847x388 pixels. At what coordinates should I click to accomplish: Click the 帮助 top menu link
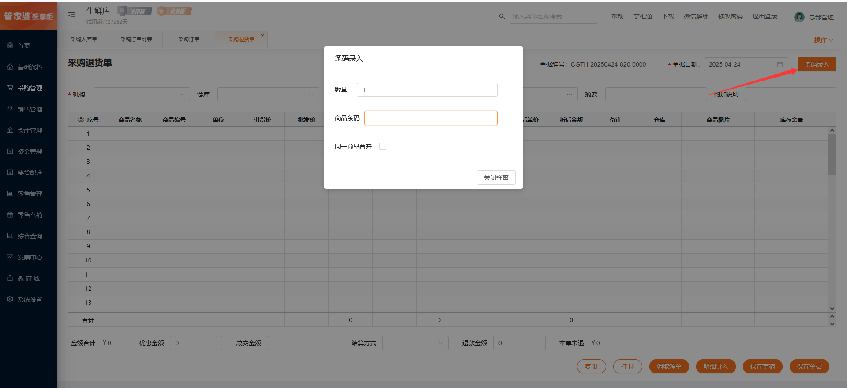(x=618, y=16)
